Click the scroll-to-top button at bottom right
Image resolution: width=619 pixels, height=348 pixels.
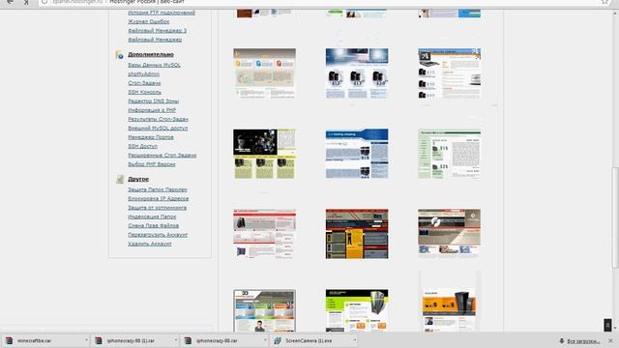(607, 325)
